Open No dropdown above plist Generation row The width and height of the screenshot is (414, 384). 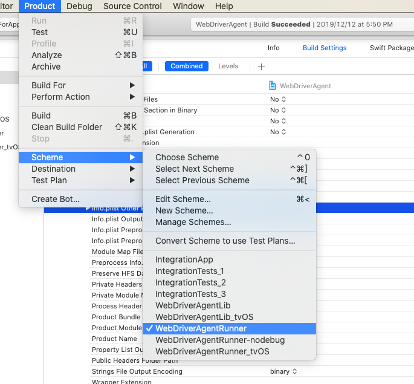(278, 121)
